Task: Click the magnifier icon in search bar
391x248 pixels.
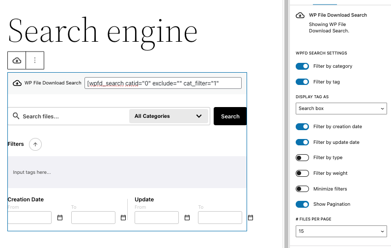Action: (x=16, y=116)
